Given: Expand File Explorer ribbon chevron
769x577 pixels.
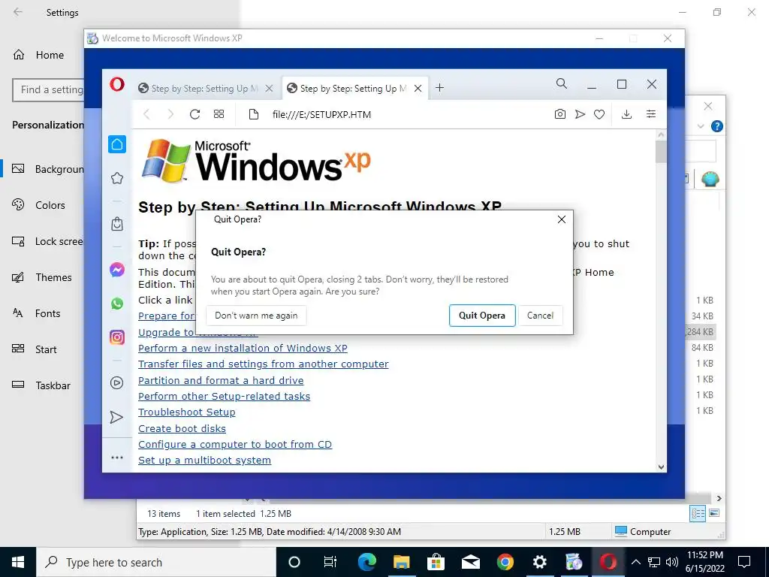Looking at the screenshot, I should click(701, 126).
